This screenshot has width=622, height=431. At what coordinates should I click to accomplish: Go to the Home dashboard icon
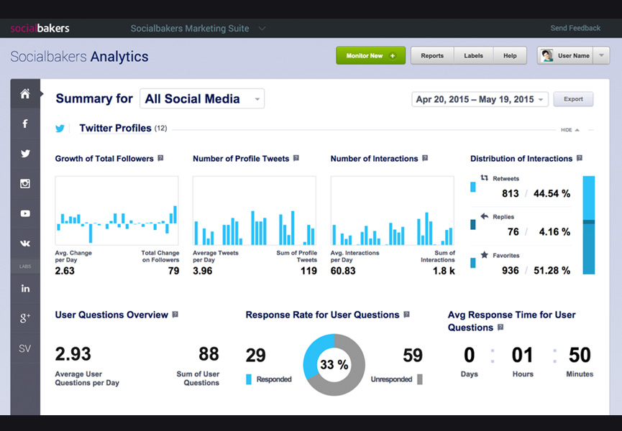pos(25,94)
